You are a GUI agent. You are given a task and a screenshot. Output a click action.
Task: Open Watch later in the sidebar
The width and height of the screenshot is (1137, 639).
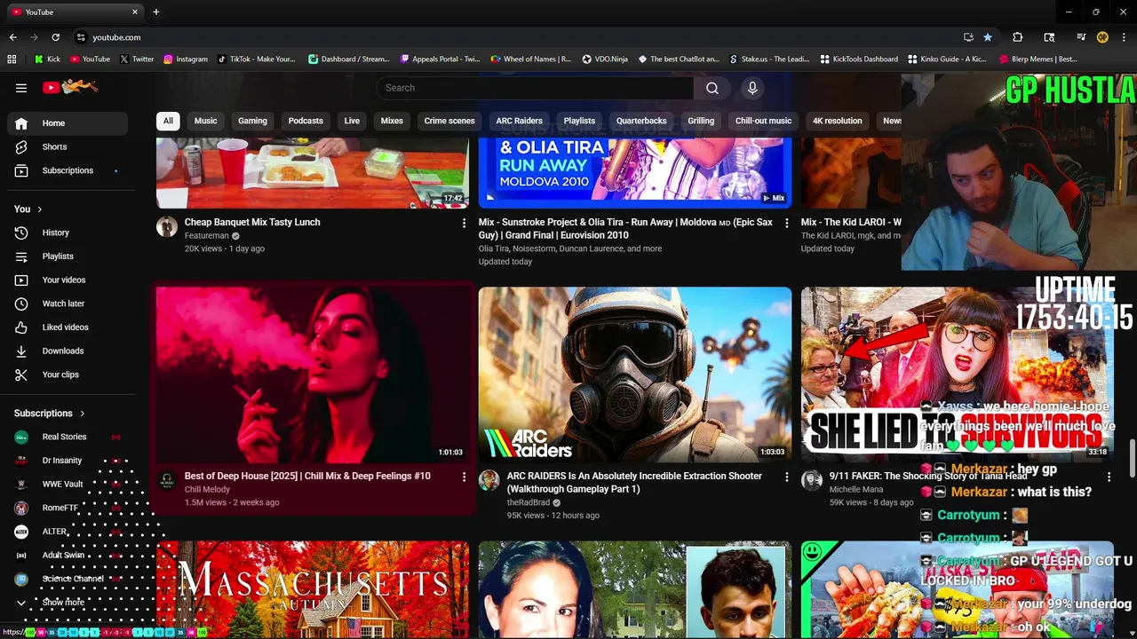tap(68, 304)
